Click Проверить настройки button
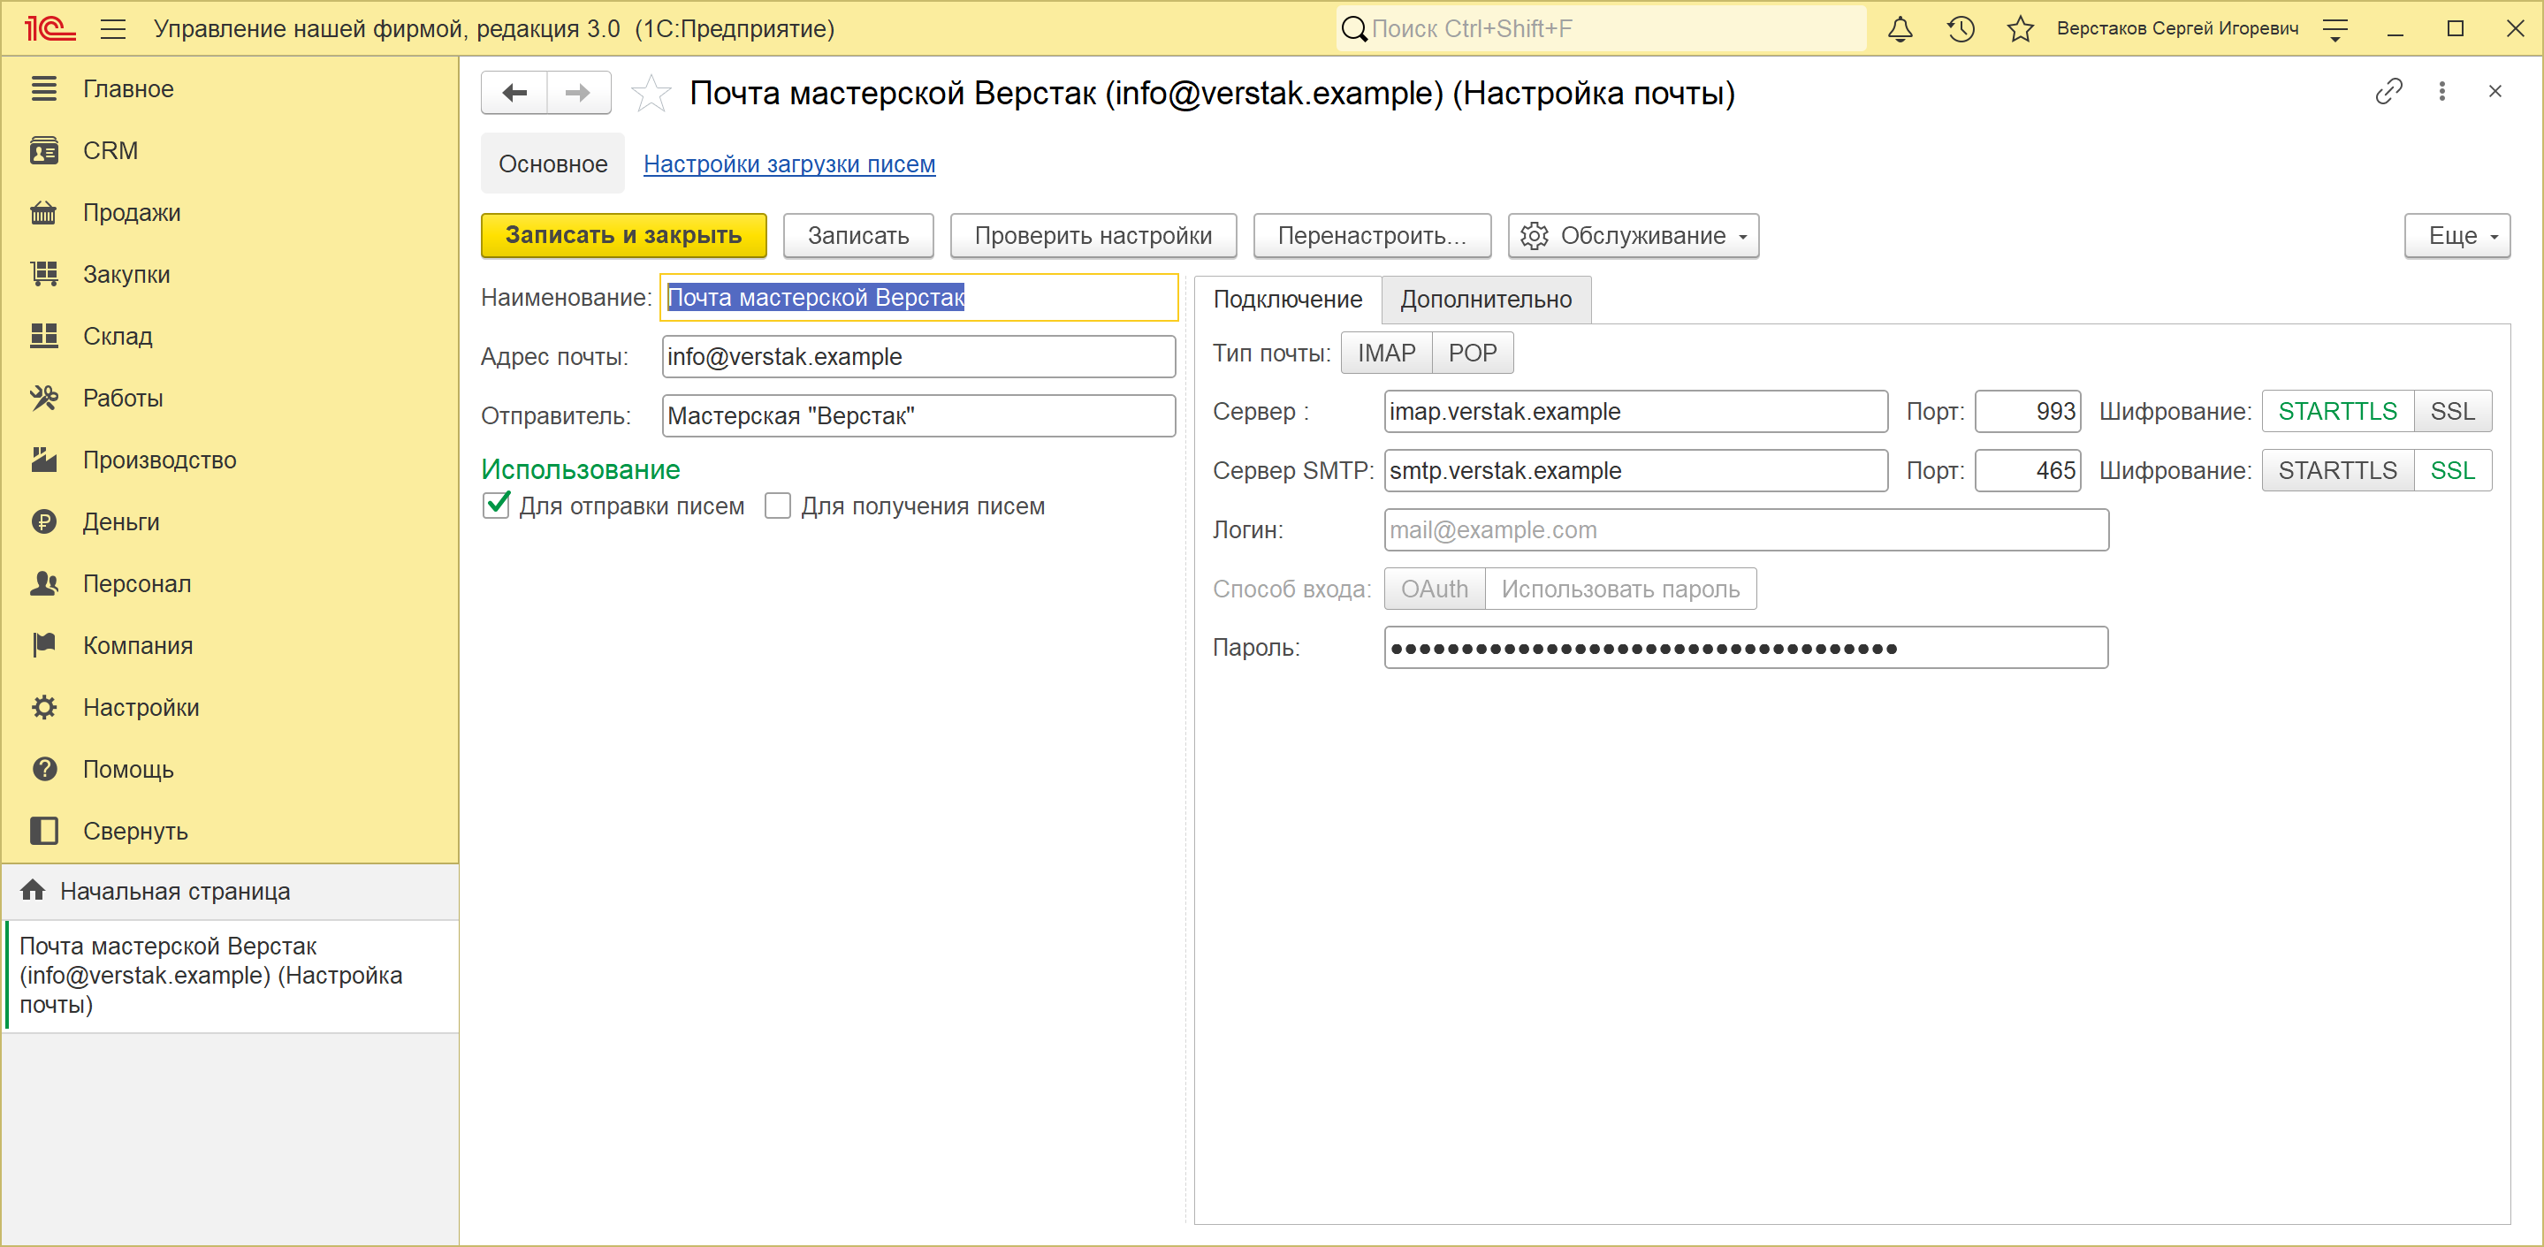 pyautogui.click(x=1093, y=235)
